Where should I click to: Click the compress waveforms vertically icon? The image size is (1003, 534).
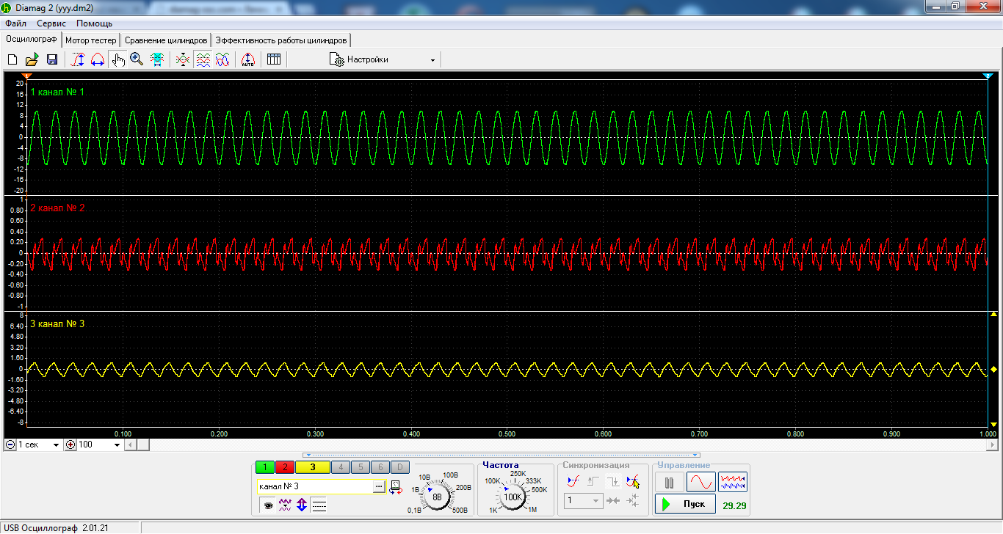pyautogui.click(x=184, y=59)
